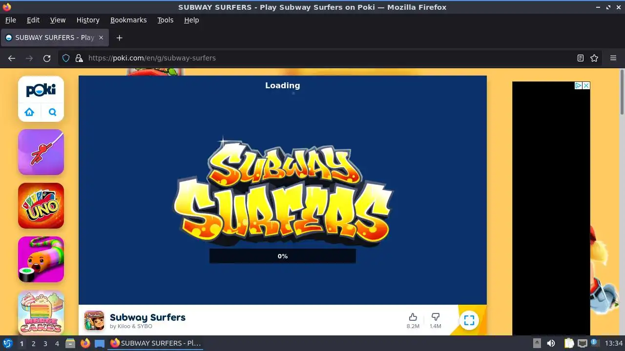Open the Edit menu
Image resolution: width=625 pixels, height=351 pixels.
click(33, 20)
